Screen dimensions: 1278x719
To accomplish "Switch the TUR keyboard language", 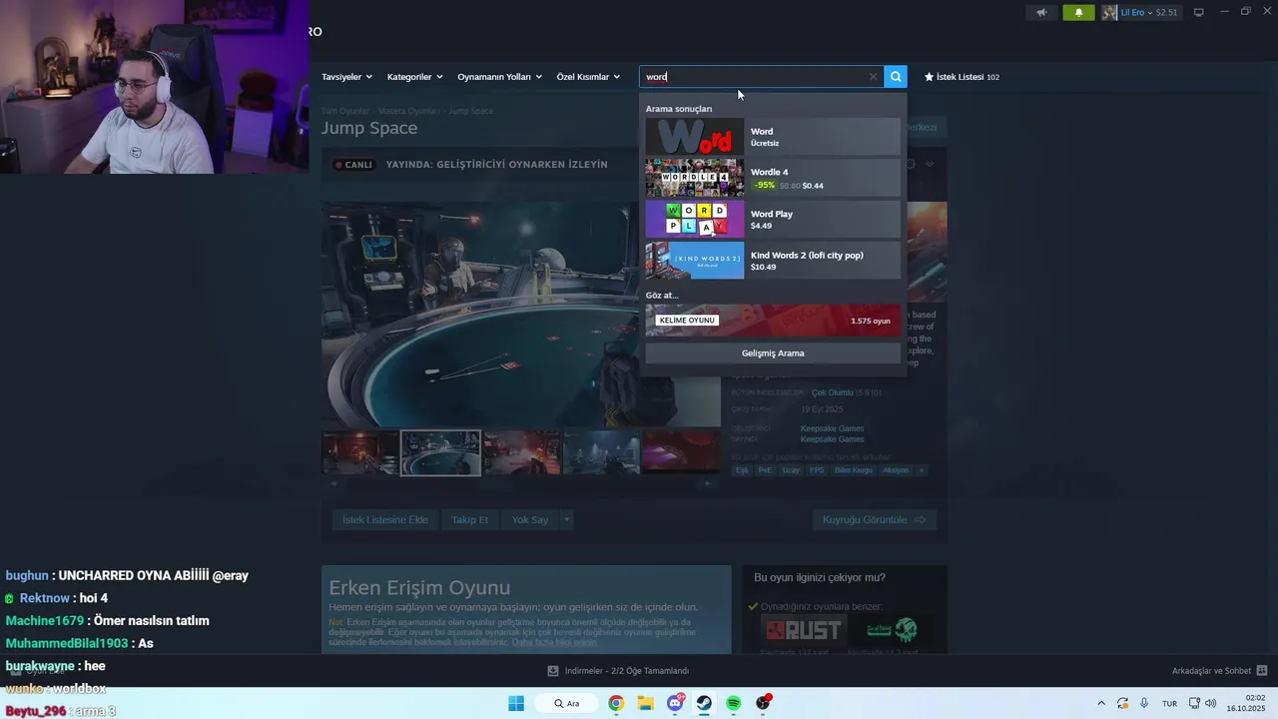I will (x=1169, y=703).
